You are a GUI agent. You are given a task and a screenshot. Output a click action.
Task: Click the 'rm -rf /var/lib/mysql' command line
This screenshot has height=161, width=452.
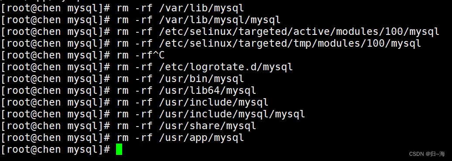(123, 8)
